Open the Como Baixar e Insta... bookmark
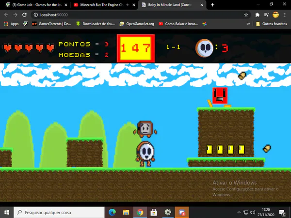 click(x=178, y=24)
